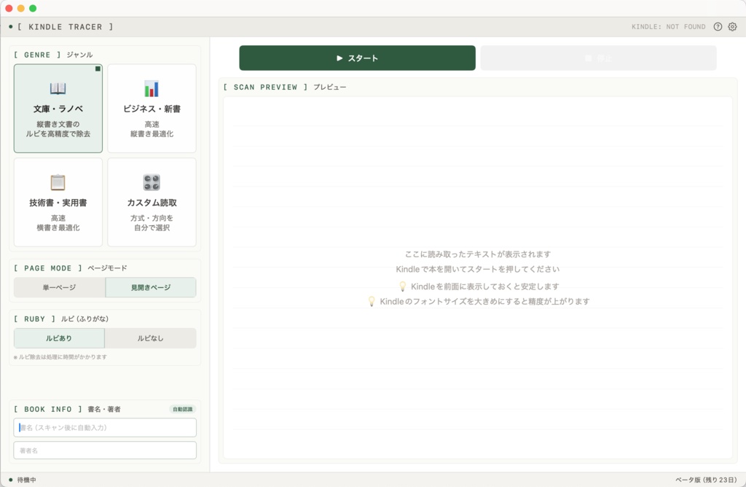The image size is (746, 487).
Task: Click the open book icon
Action: click(x=58, y=88)
